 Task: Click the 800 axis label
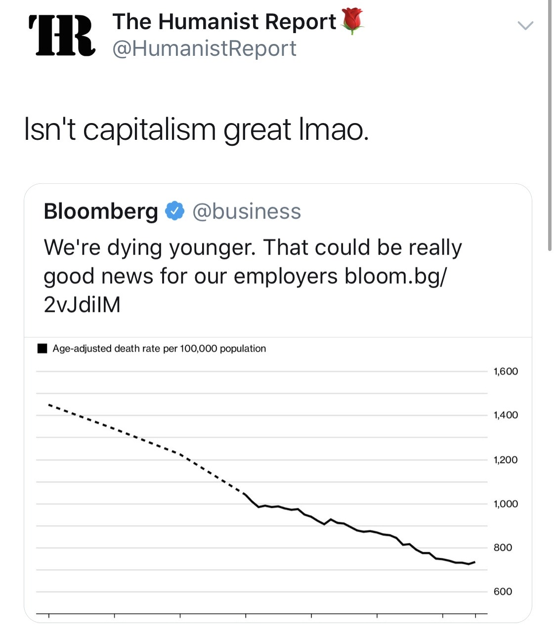click(503, 547)
